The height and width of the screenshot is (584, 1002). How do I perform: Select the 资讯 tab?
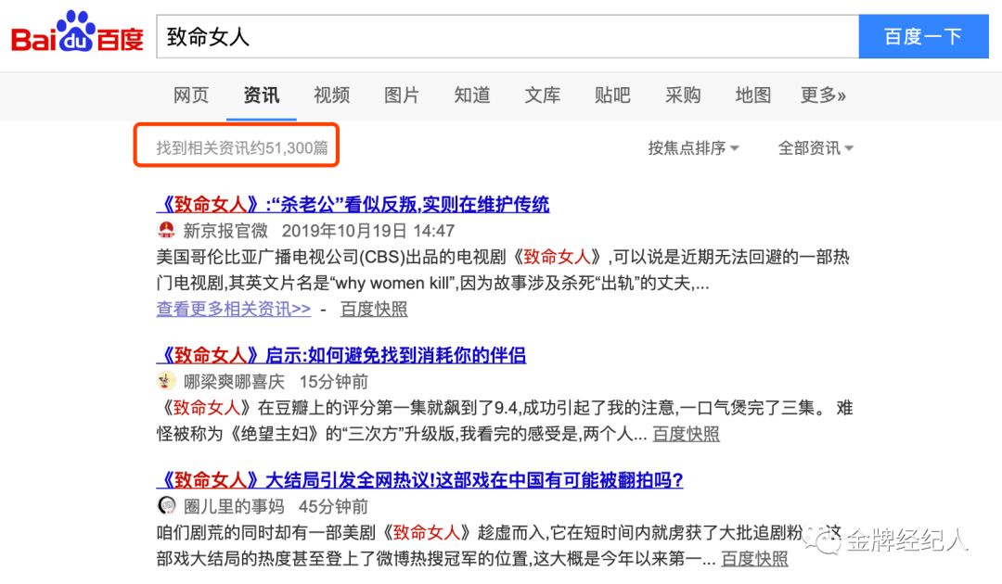click(262, 95)
